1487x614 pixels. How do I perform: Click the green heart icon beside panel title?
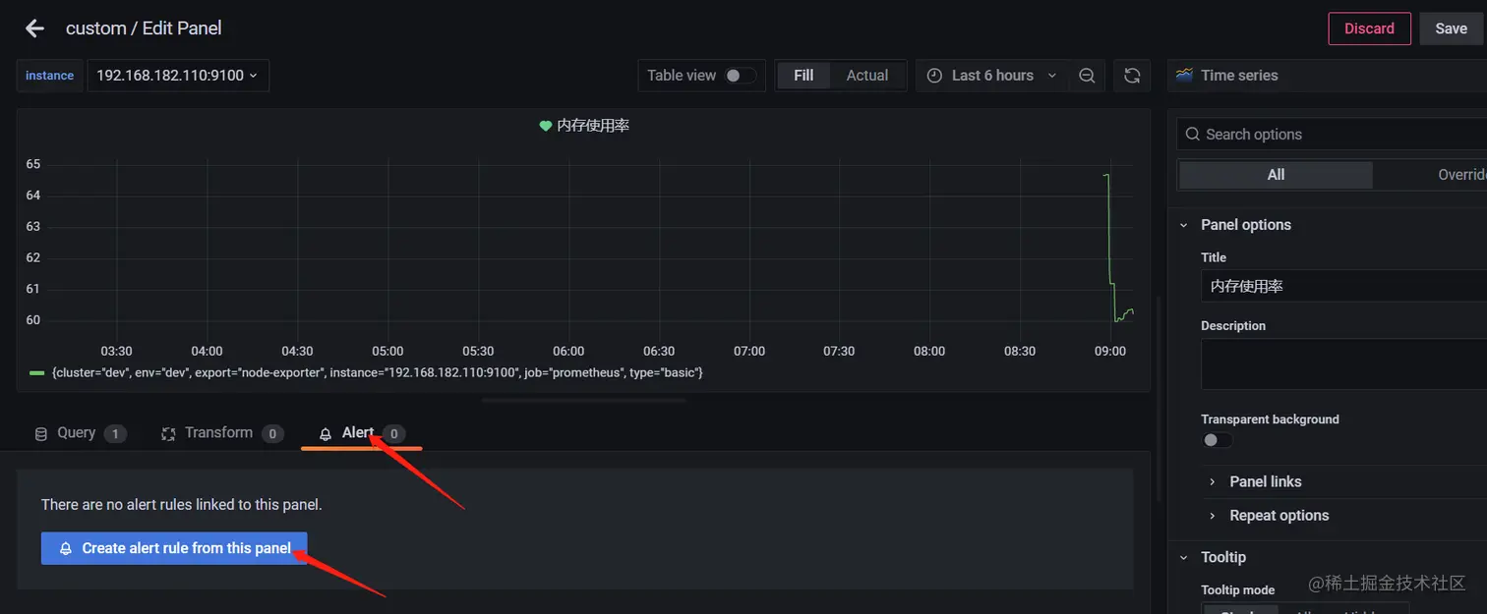coord(545,126)
